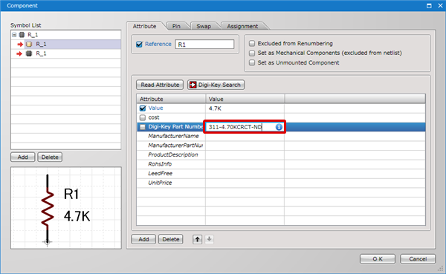Screen dimensions: 446x274
Task: Click the move attribute up arrow button
Action: (197, 239)
